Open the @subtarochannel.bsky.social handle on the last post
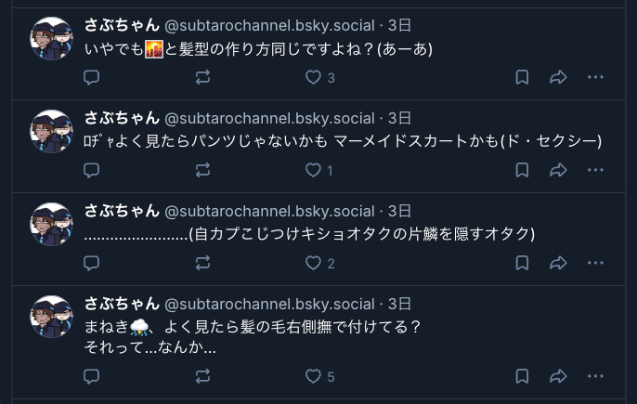The image size is (637, 404). pyautogui.click(x=269, y=304)
